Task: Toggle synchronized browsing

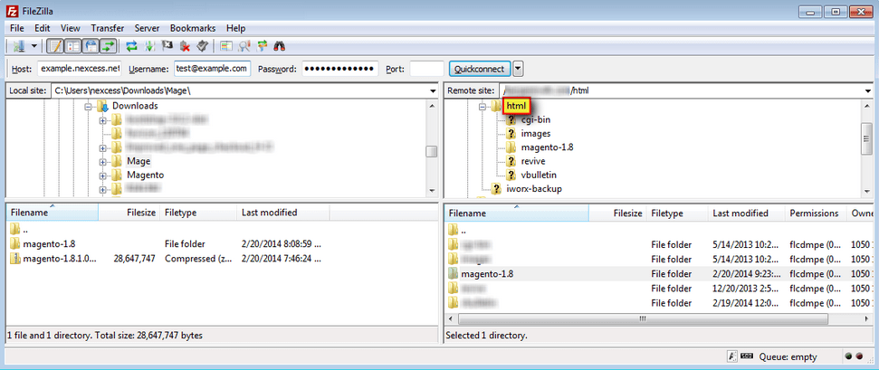Action: click(262, 46)
